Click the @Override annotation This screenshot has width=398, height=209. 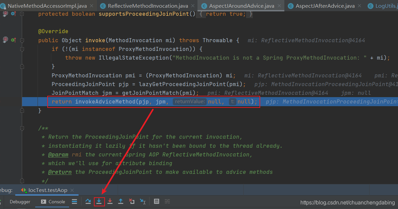point(53,31)
